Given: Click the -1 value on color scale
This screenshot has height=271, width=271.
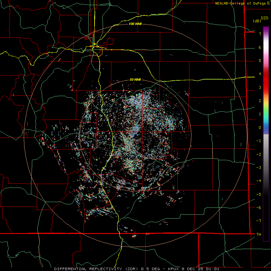Looking at the screenshot, I should (259, 141).
